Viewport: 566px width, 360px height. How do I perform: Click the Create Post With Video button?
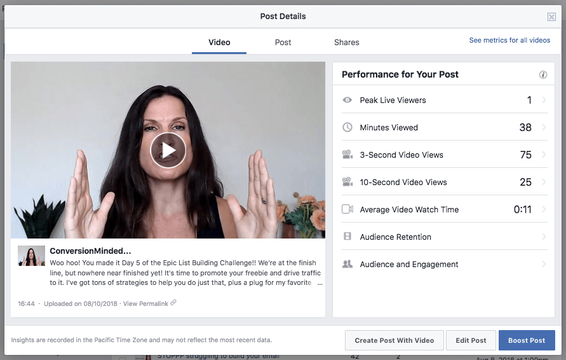[394, 340]
